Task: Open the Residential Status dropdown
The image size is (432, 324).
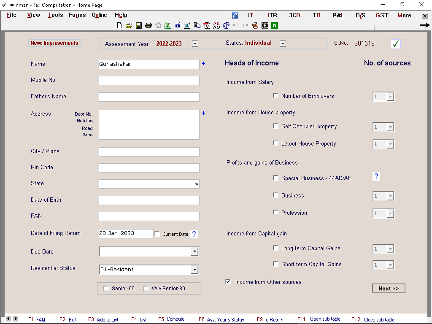Action: tap(194, 270)
